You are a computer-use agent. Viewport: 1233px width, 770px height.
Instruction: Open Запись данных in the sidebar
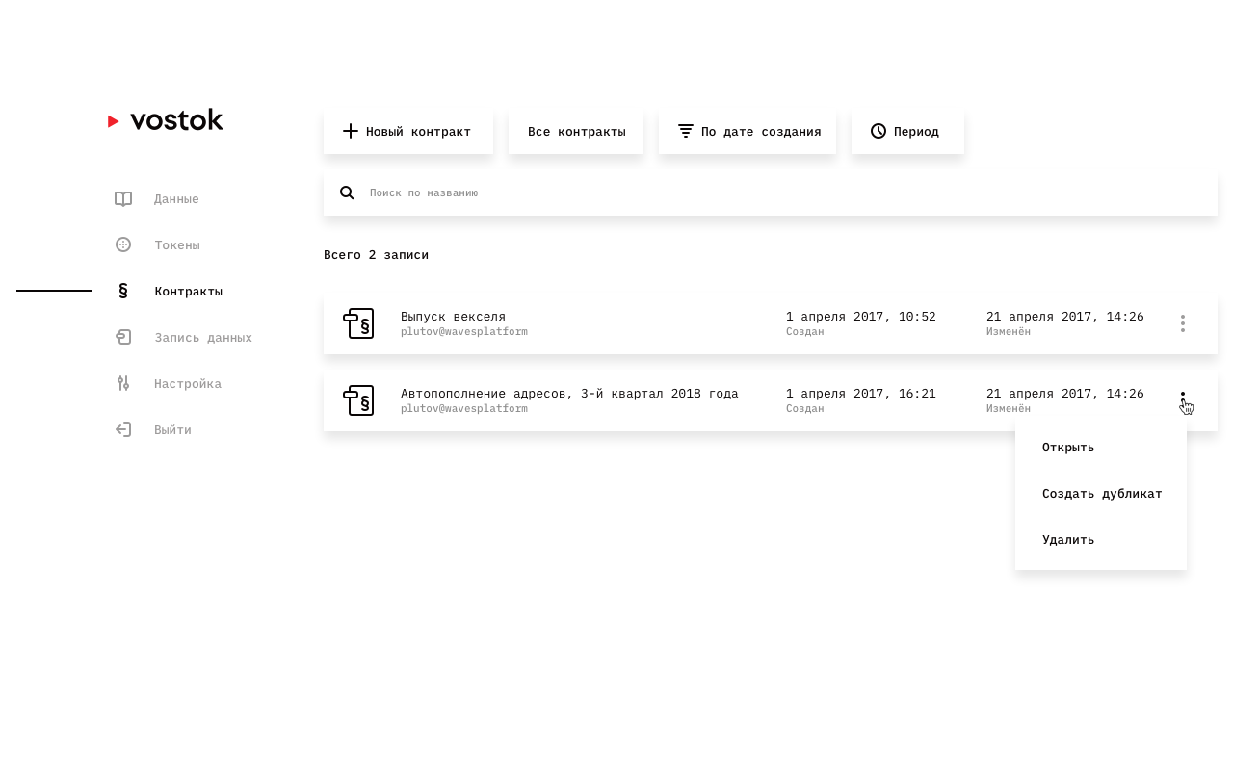203,338
